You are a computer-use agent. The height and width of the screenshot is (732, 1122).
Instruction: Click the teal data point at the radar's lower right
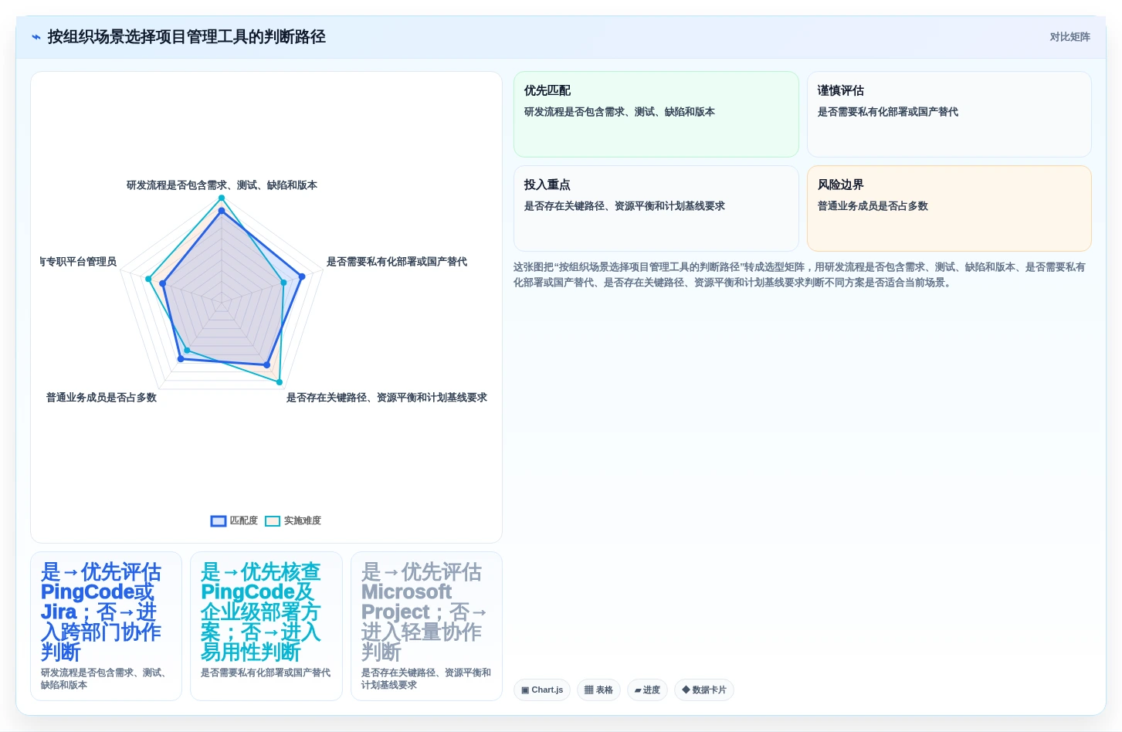click(x=280, y=382)
